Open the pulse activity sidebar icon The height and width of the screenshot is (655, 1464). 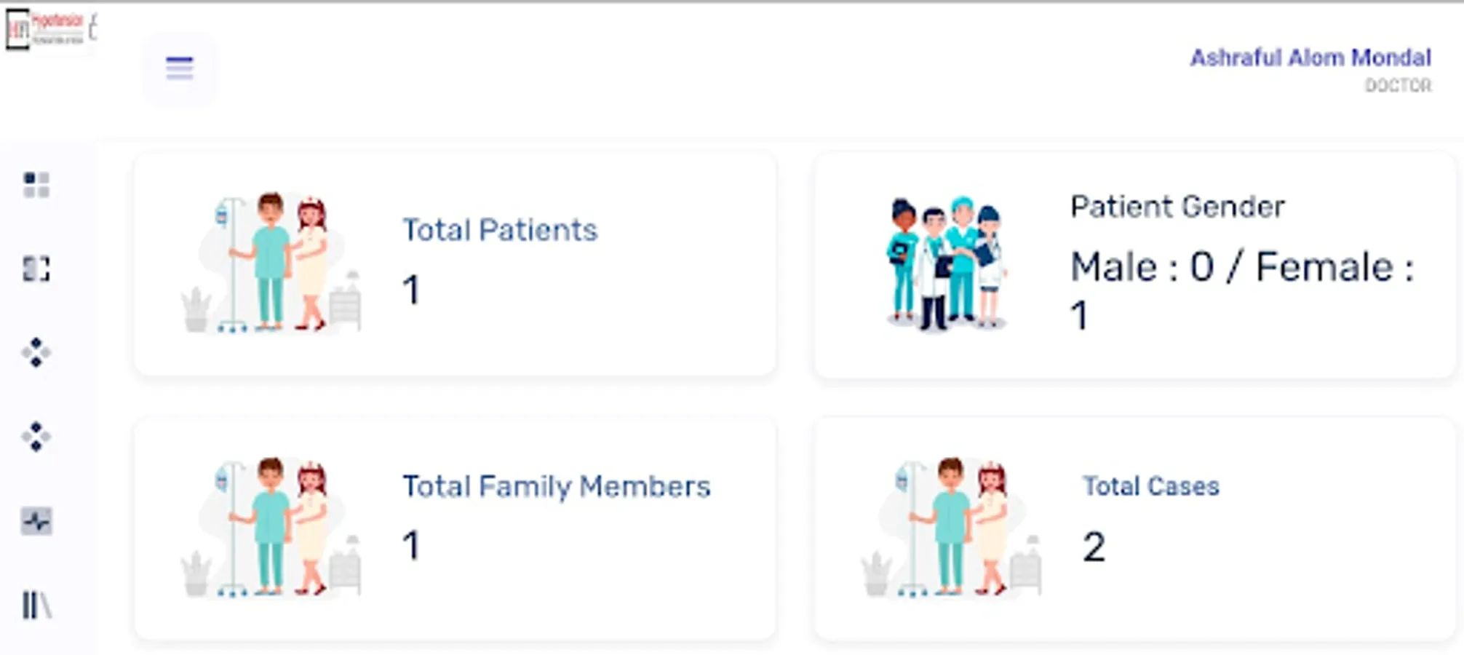click(x=36, y=521)
